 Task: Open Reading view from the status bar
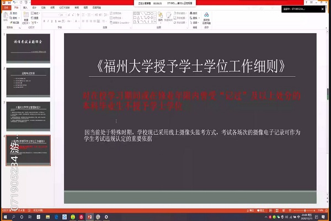click(x=284, y=211)
